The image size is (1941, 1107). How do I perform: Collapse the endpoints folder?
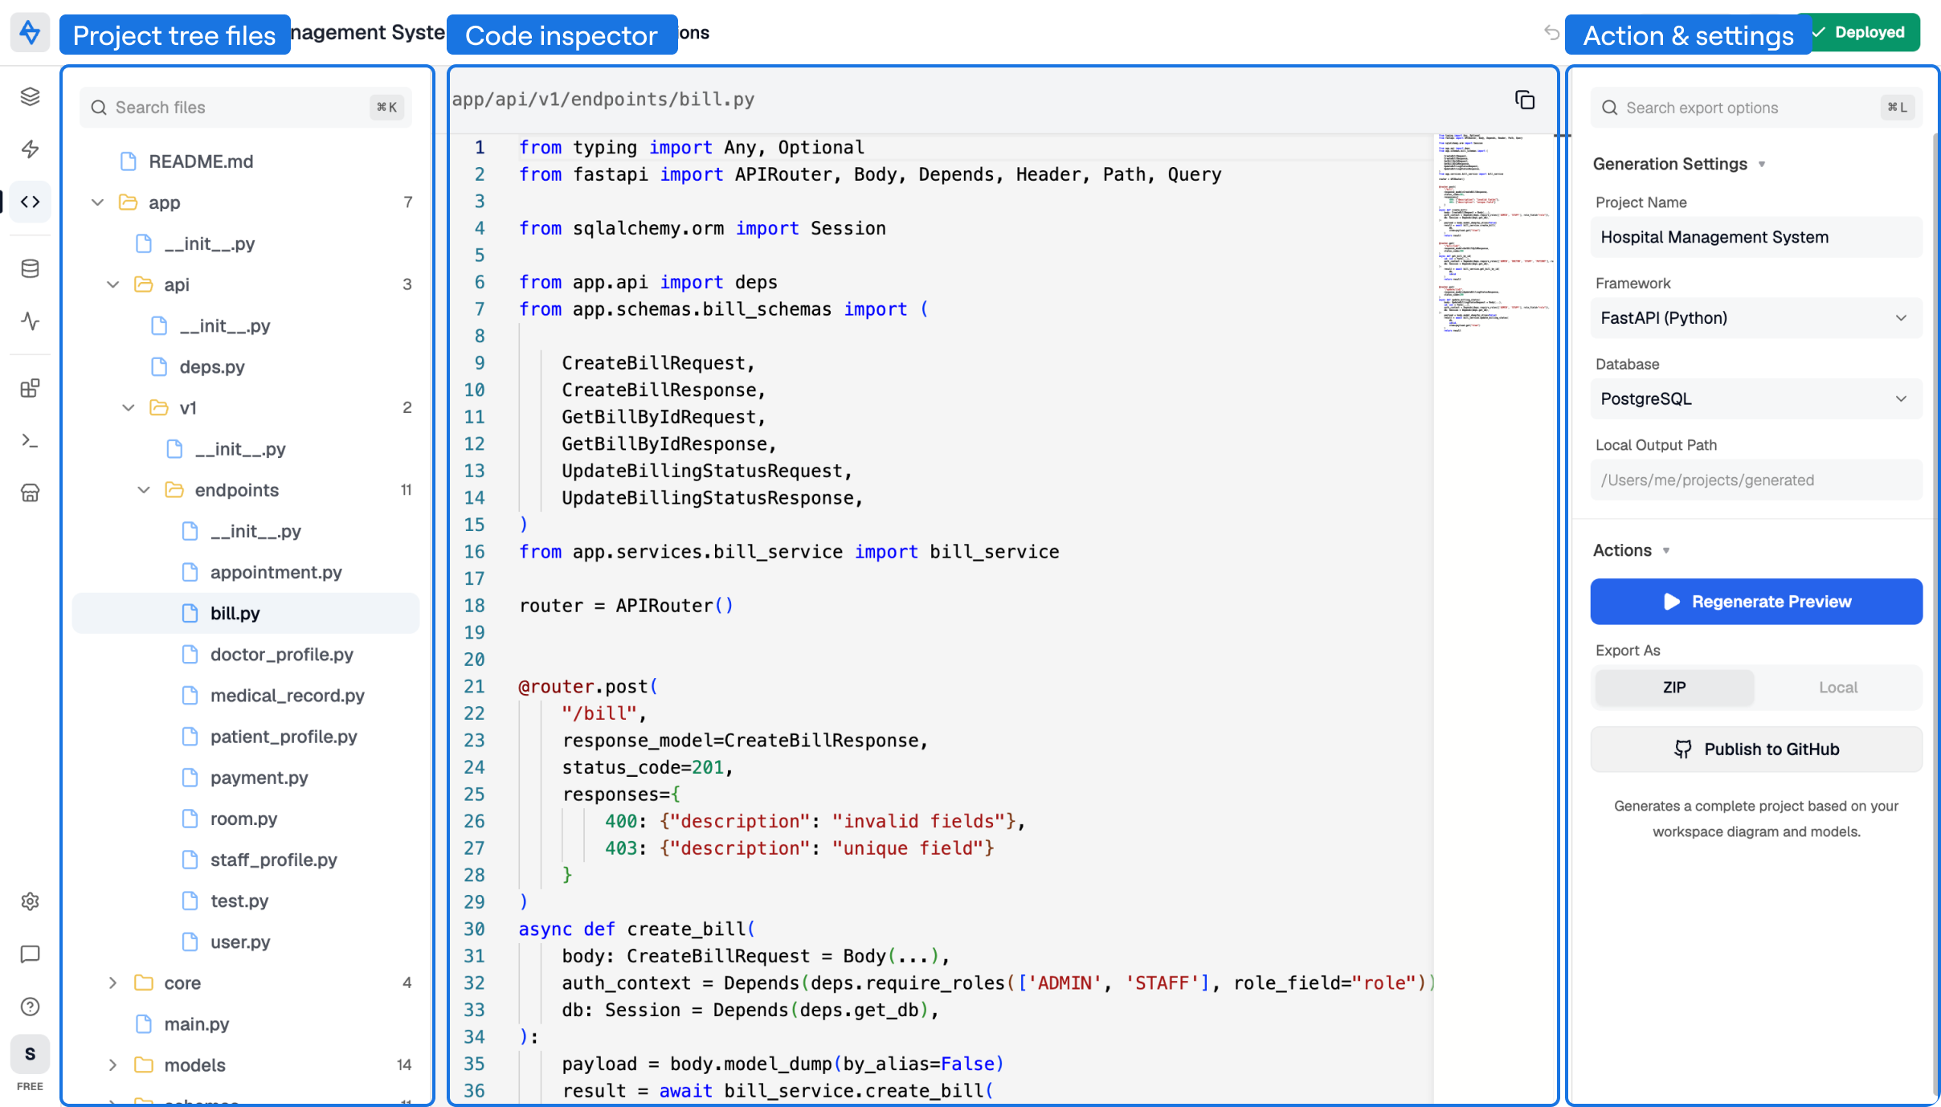pos(144,490)
